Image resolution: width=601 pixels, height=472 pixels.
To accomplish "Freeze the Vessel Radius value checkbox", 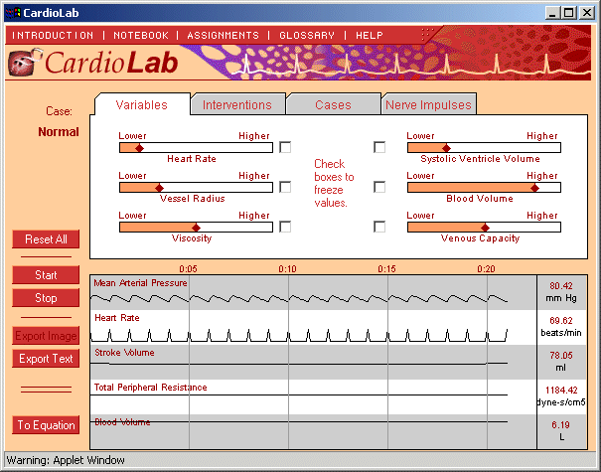I will (x=285, y=187).
